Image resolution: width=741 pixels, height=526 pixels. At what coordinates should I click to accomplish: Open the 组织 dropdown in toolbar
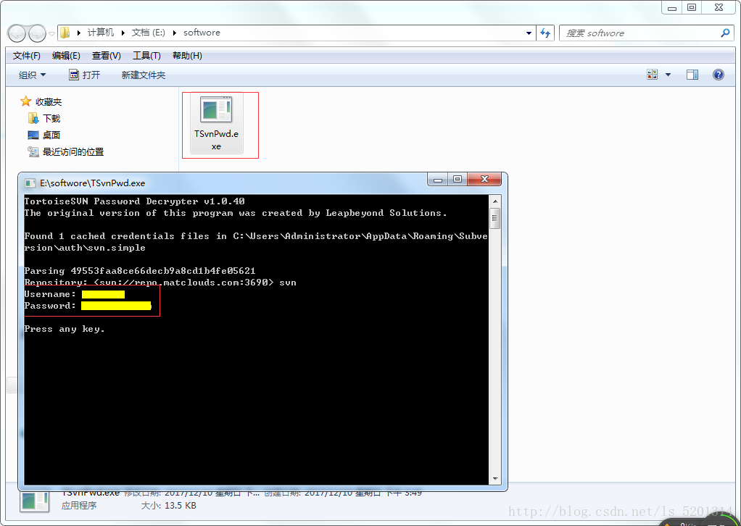tap(32, 75)
